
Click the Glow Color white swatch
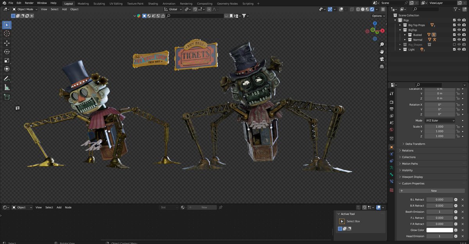(x=440, y=230)
